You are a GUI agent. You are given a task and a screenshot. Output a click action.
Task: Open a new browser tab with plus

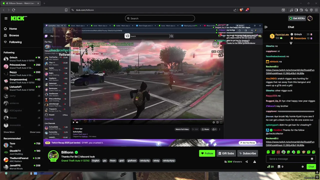[x=44, y=3]
